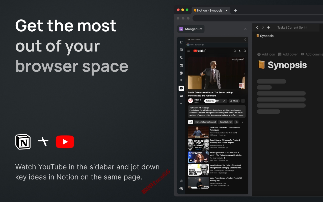Open the mail icon in the sidebar
The width and height of the screenshot is (323, 202).
coord(181,96)
